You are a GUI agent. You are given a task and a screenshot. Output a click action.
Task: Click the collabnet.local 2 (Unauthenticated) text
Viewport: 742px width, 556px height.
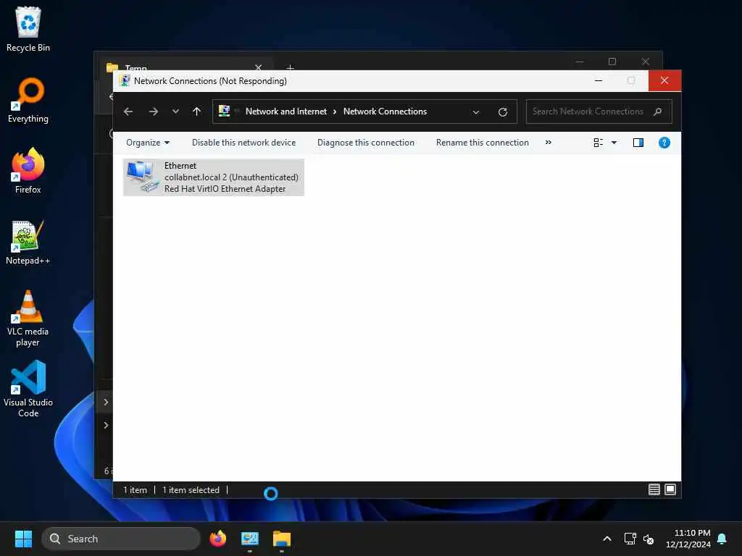[x=231, y=177]
